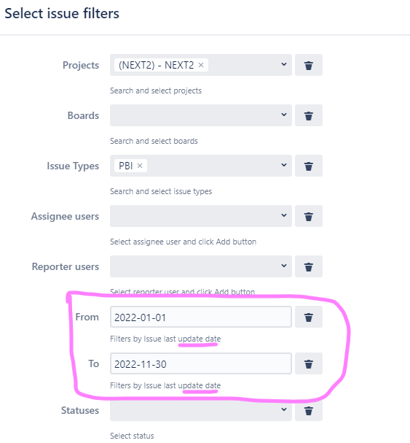Remove the (NEXT2) - NEXT2 project tag
This screenshot has height=443, width=410.
201,65
